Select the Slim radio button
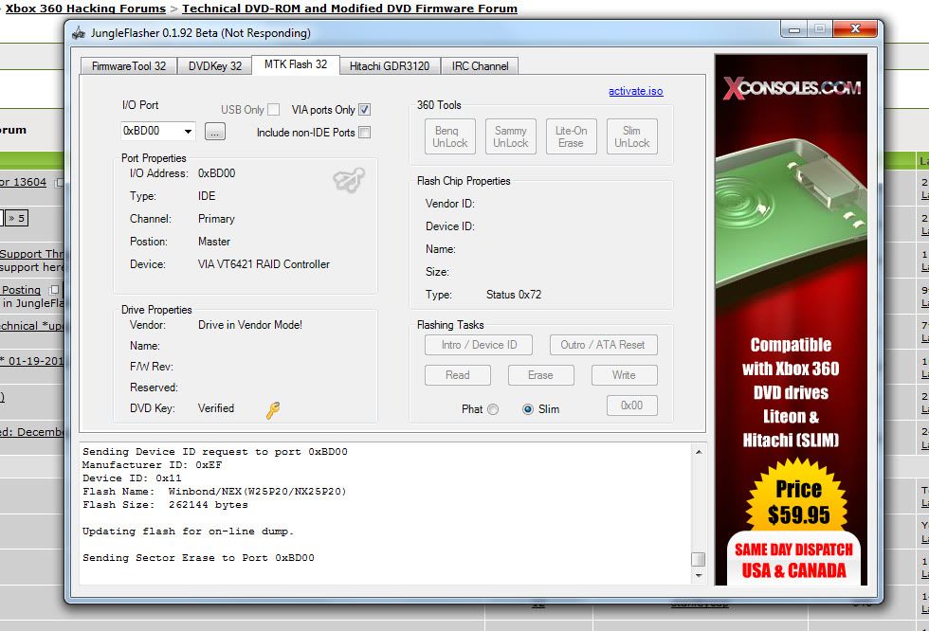The height and width of the screenshot is (631, 929). point(527,409)
